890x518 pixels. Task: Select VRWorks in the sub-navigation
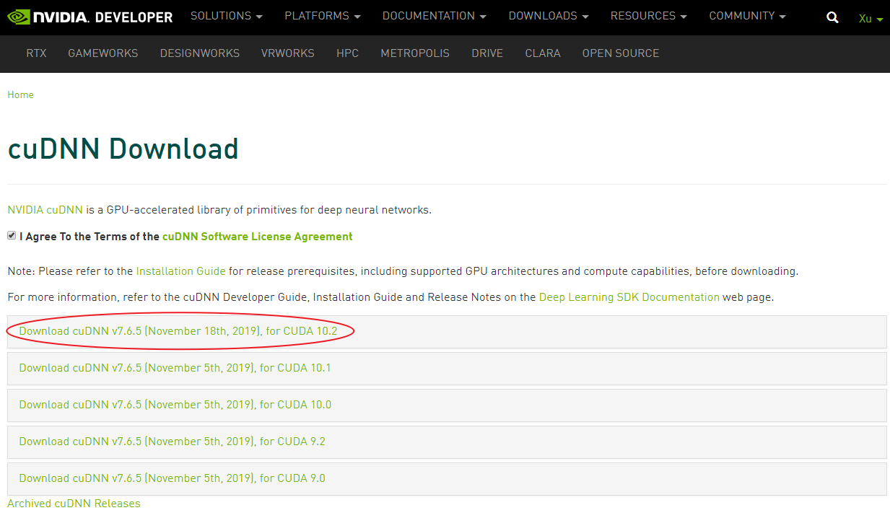[288, 53]
